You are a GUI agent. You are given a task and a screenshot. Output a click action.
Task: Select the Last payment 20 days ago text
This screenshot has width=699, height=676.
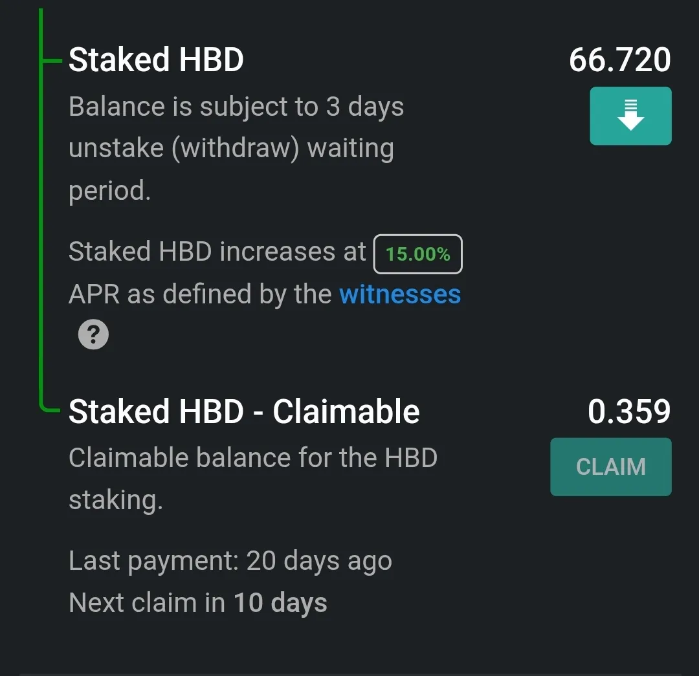[230, 561]
